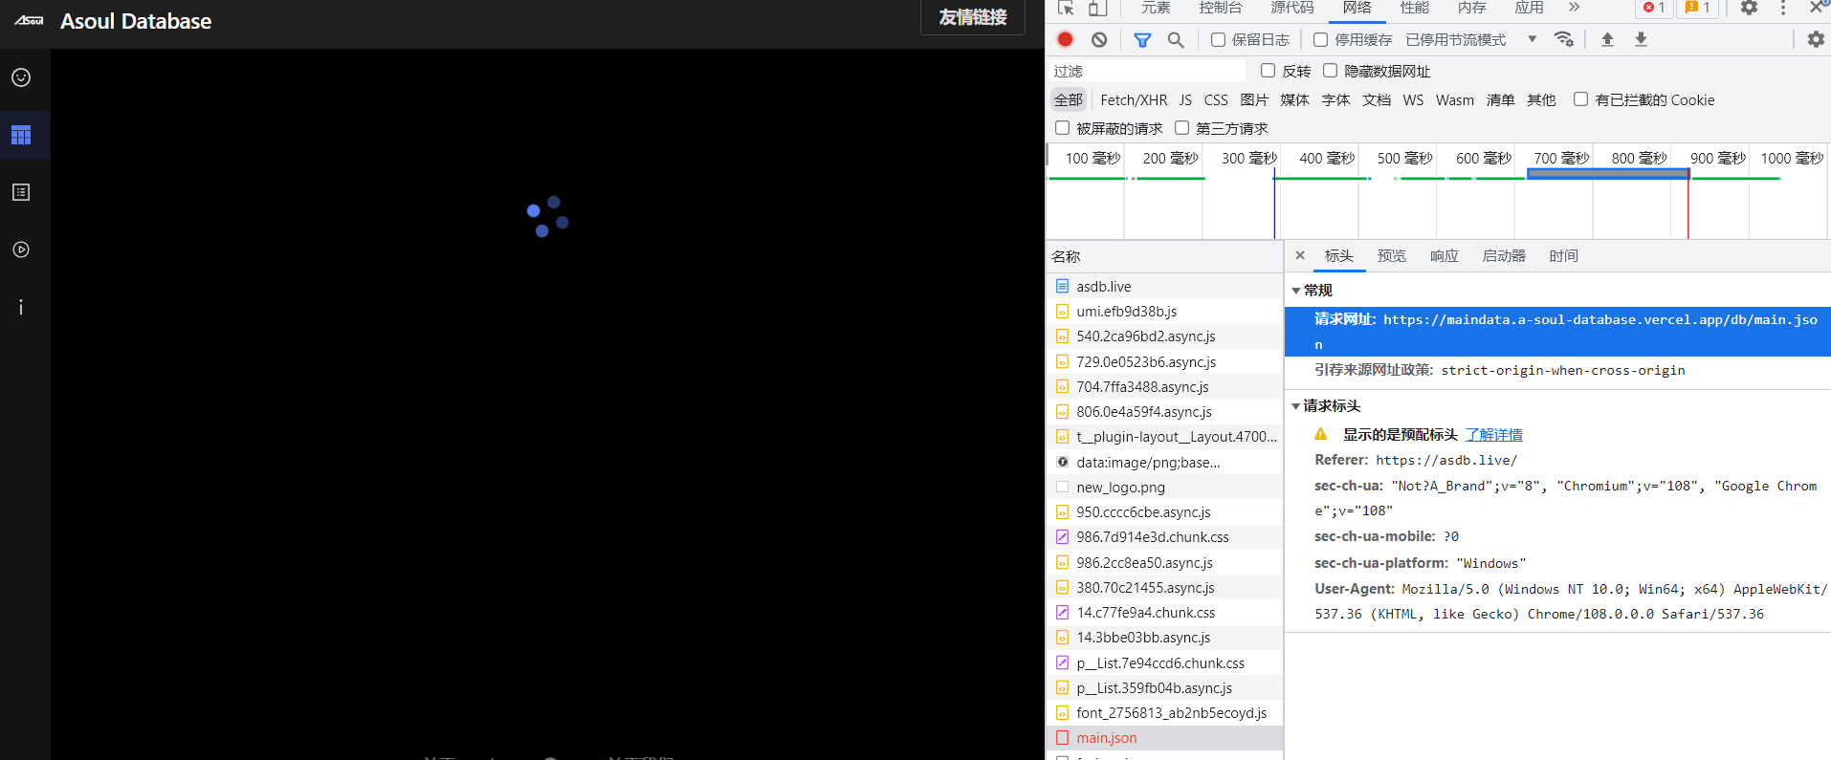Import HAR file upload arrow
Viewport: 1831px width, 760px height.
[x=1607, y=39]
